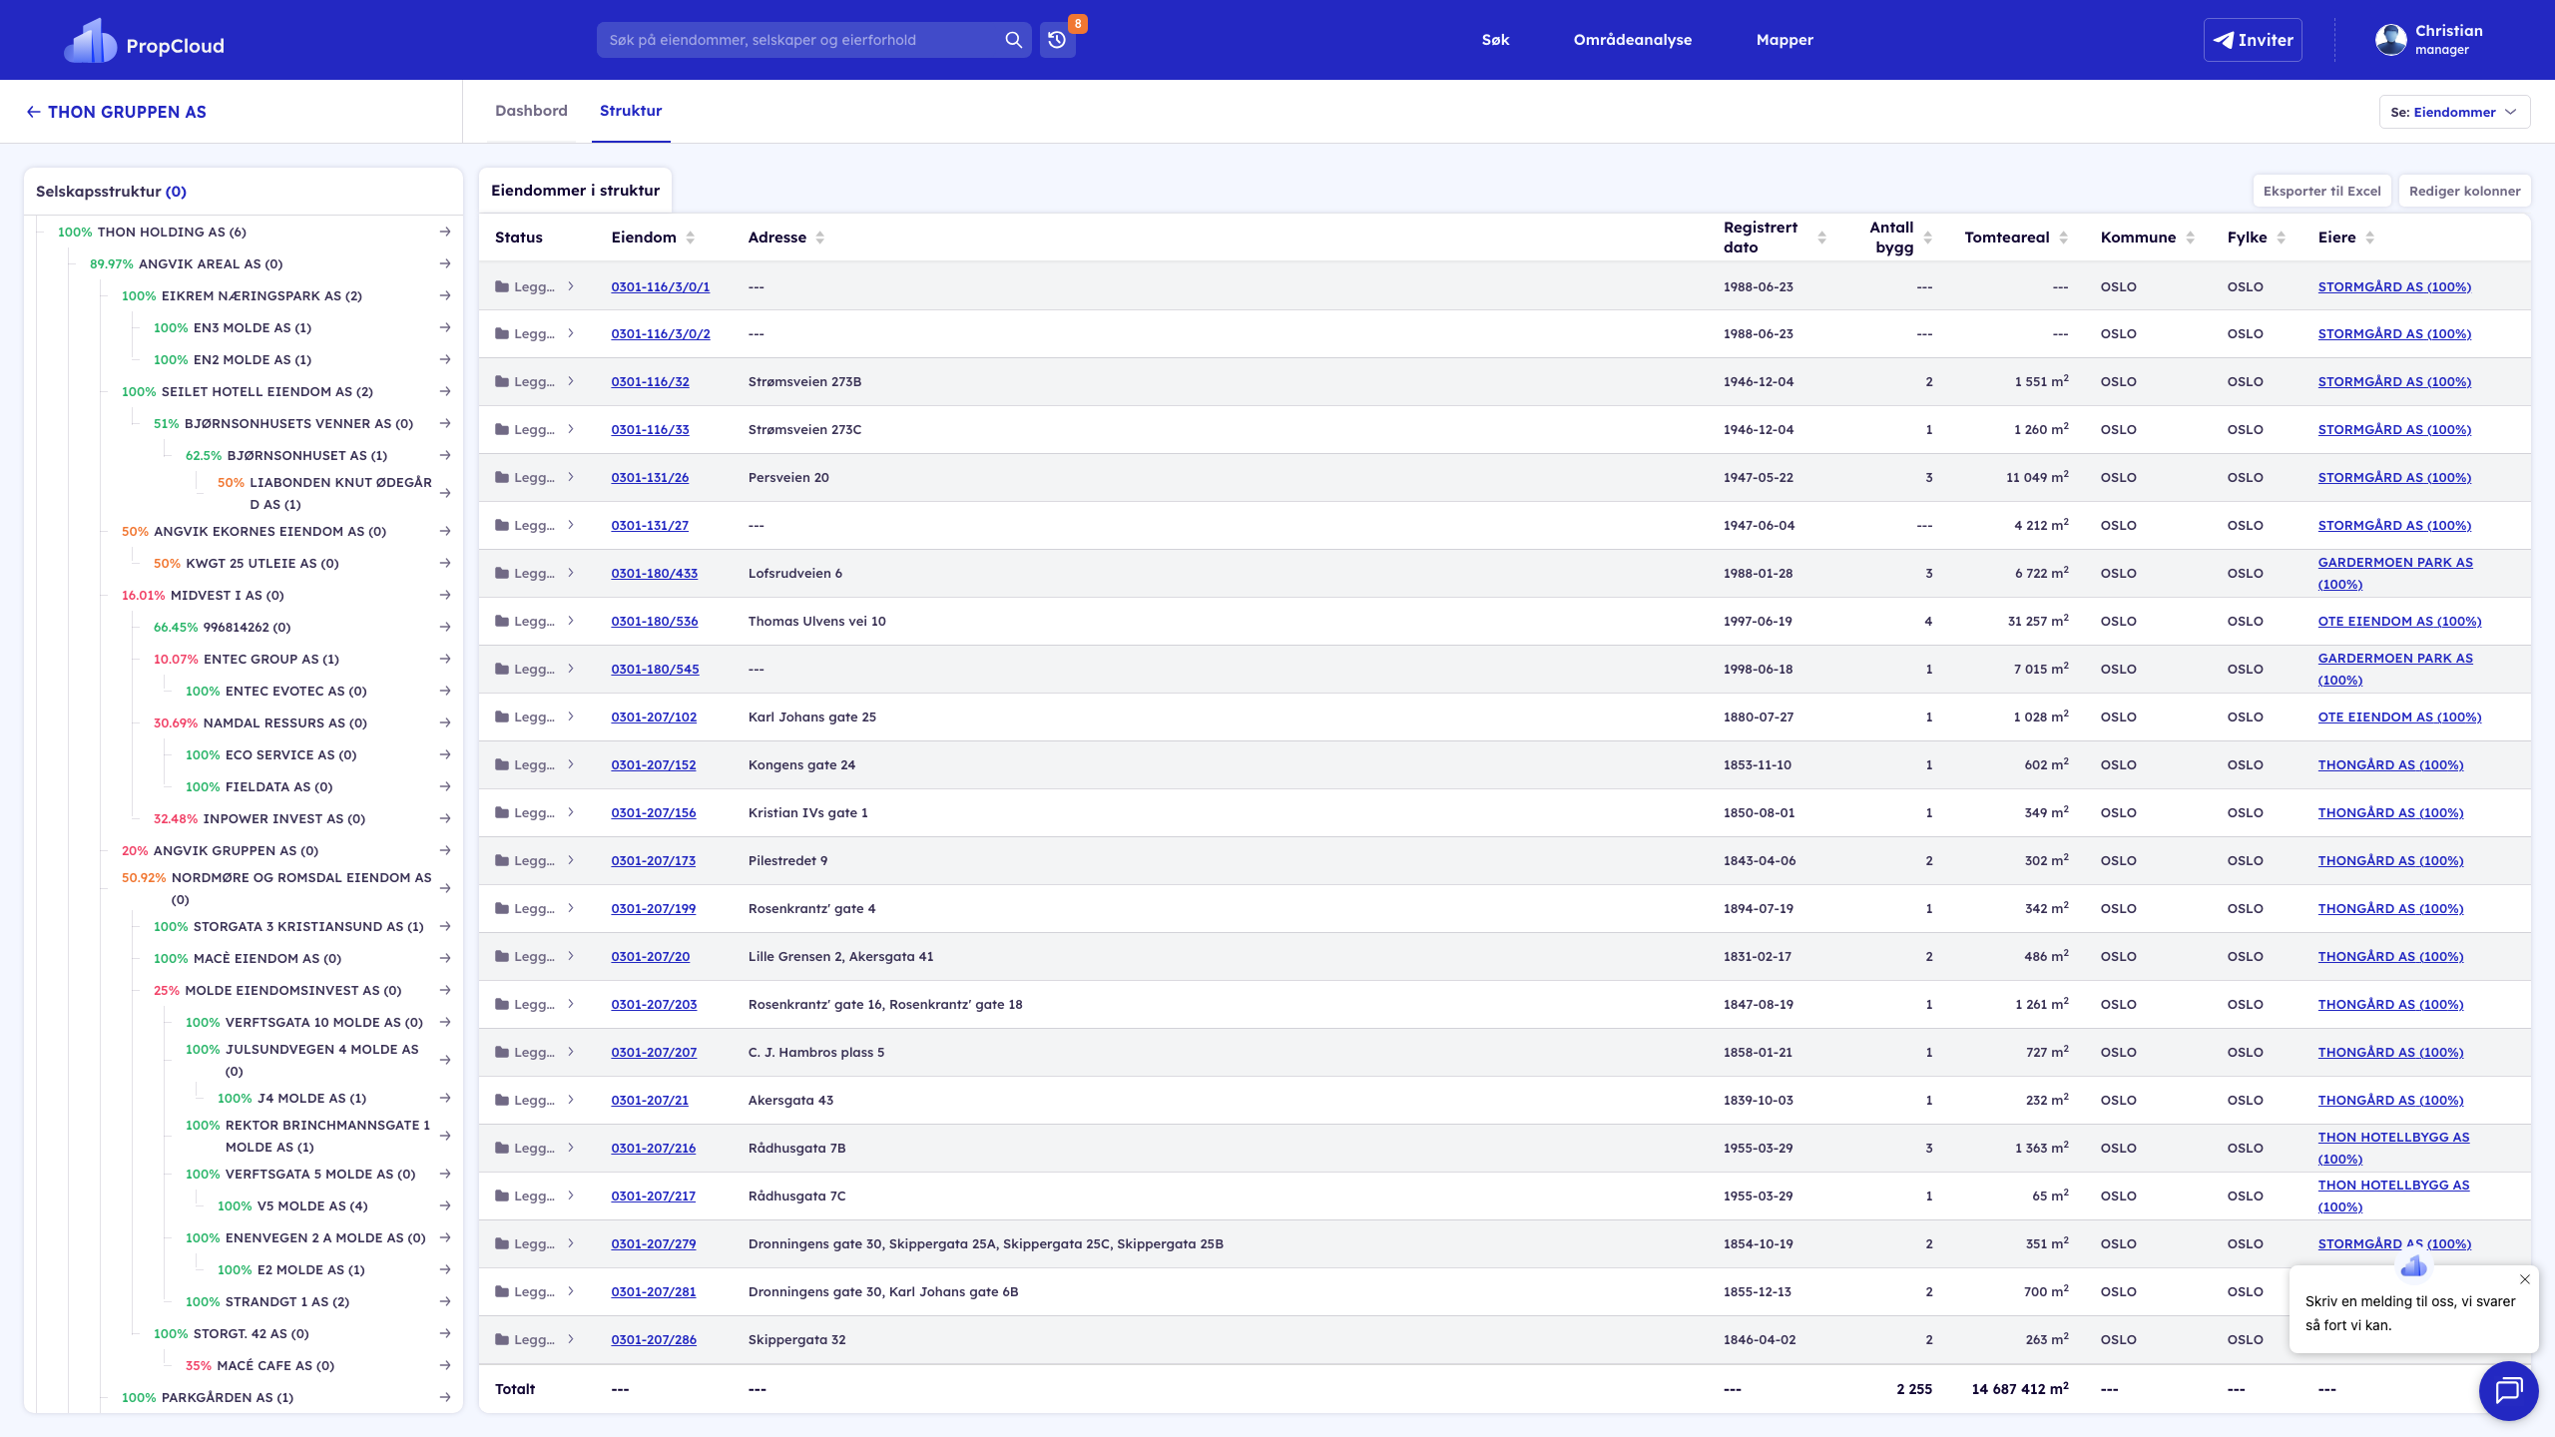Click arrow beside PARKGÅRDEN AS

point(445,1397)
